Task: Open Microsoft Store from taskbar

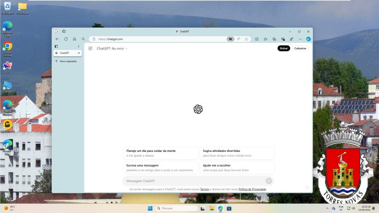Action: (229, 208)
